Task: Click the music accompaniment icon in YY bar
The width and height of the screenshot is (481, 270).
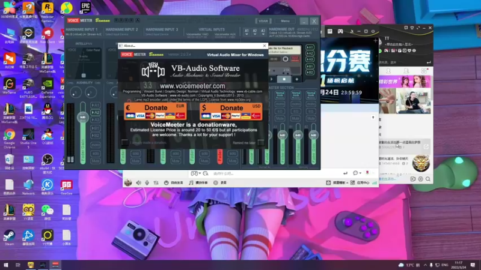Action: coord(191,183)
